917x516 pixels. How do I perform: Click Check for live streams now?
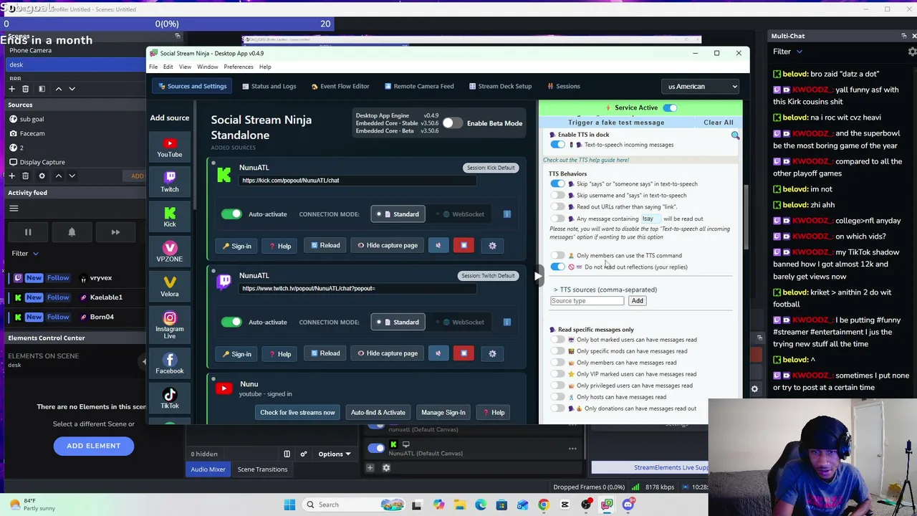pyautogui.click(x=297, y=413)
